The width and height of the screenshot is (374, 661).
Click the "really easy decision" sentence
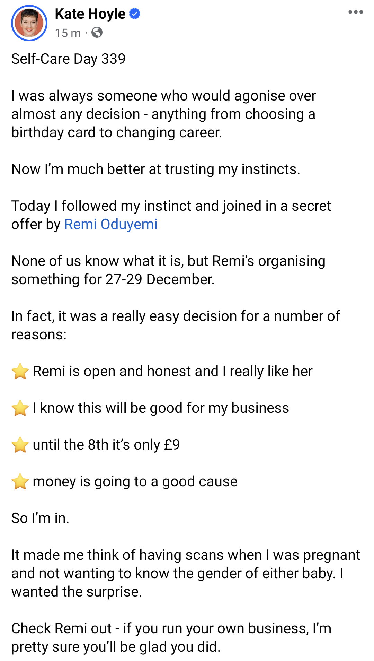pos(176,325)
